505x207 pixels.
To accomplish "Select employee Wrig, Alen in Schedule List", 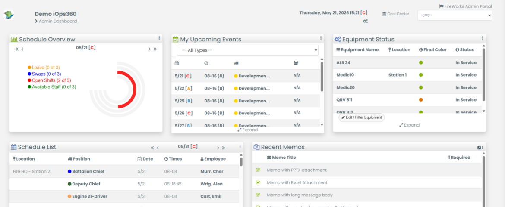I will point(211,184).
